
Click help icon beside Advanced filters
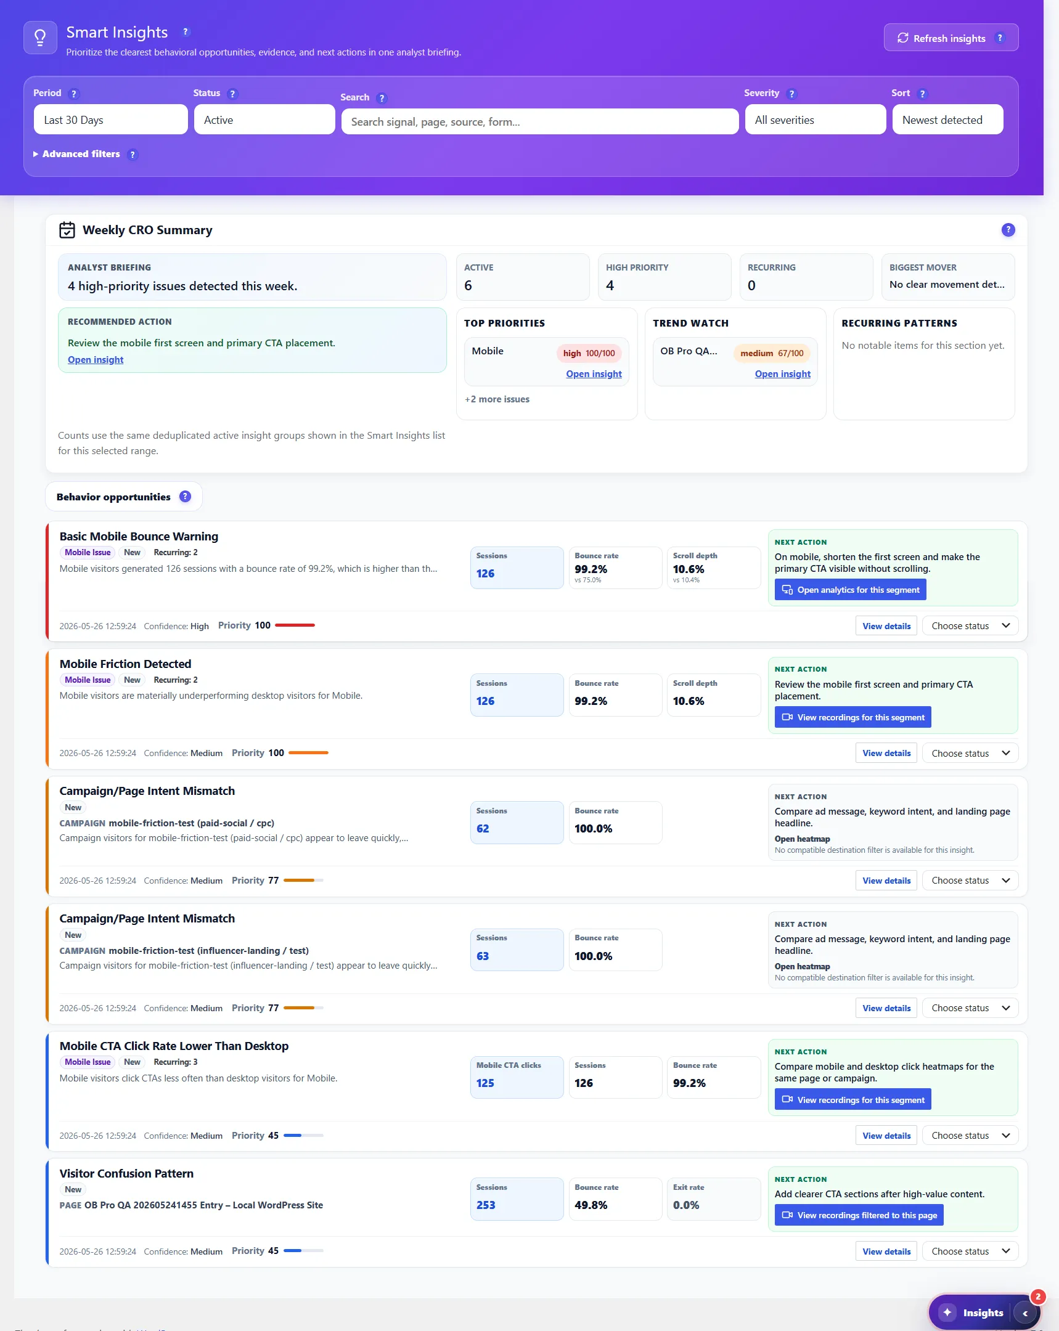(133, 155)
